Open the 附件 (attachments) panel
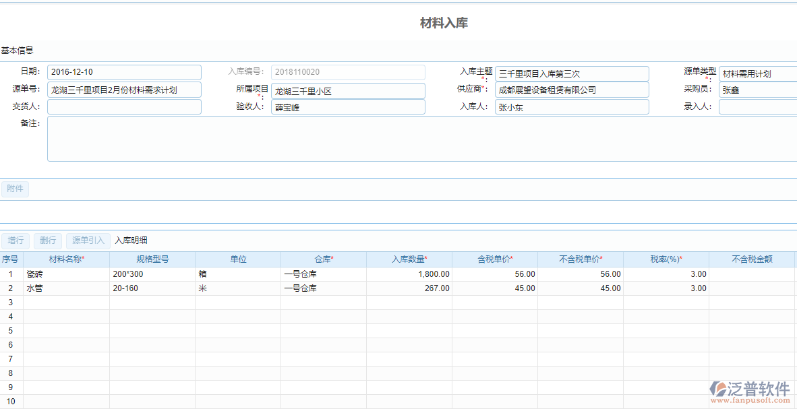 point(15,189)
